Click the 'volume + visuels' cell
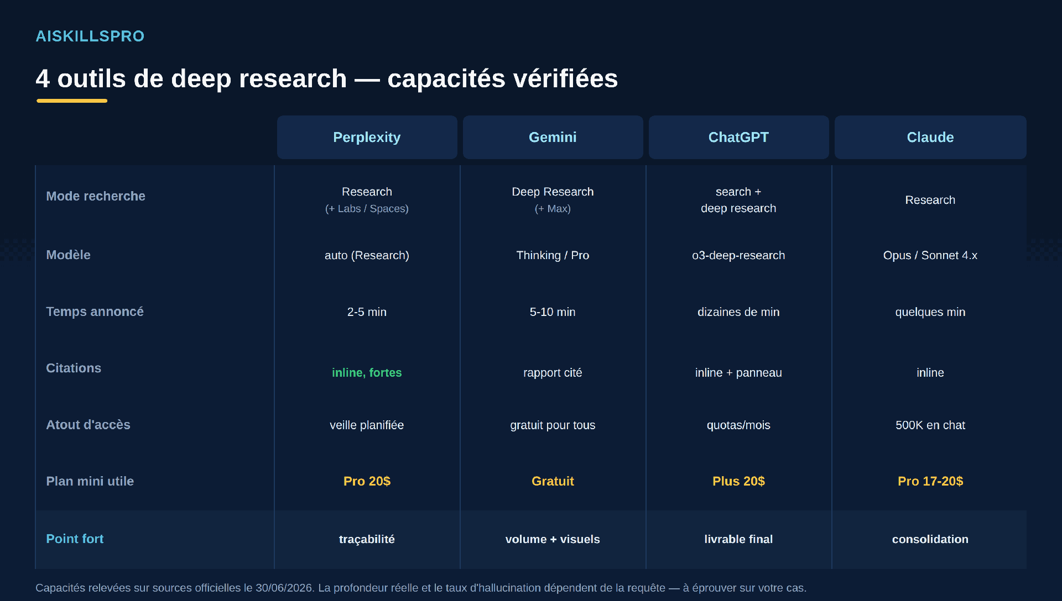The image size is (1062, 601). tap(553, 539)
